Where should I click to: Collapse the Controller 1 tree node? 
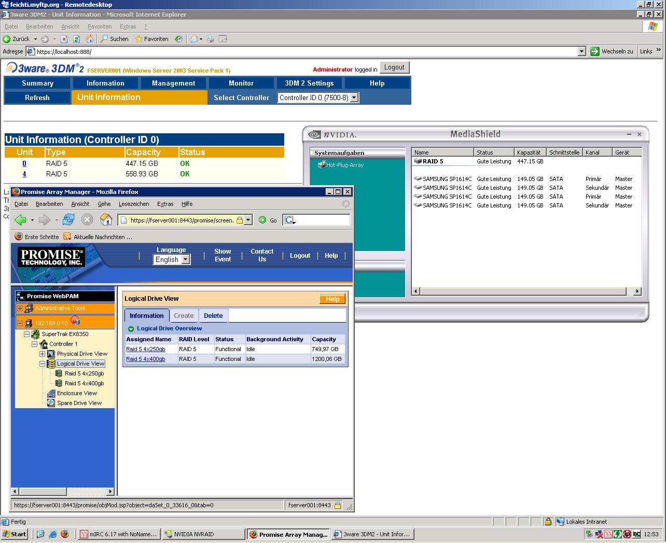click(x=34, y=344)
